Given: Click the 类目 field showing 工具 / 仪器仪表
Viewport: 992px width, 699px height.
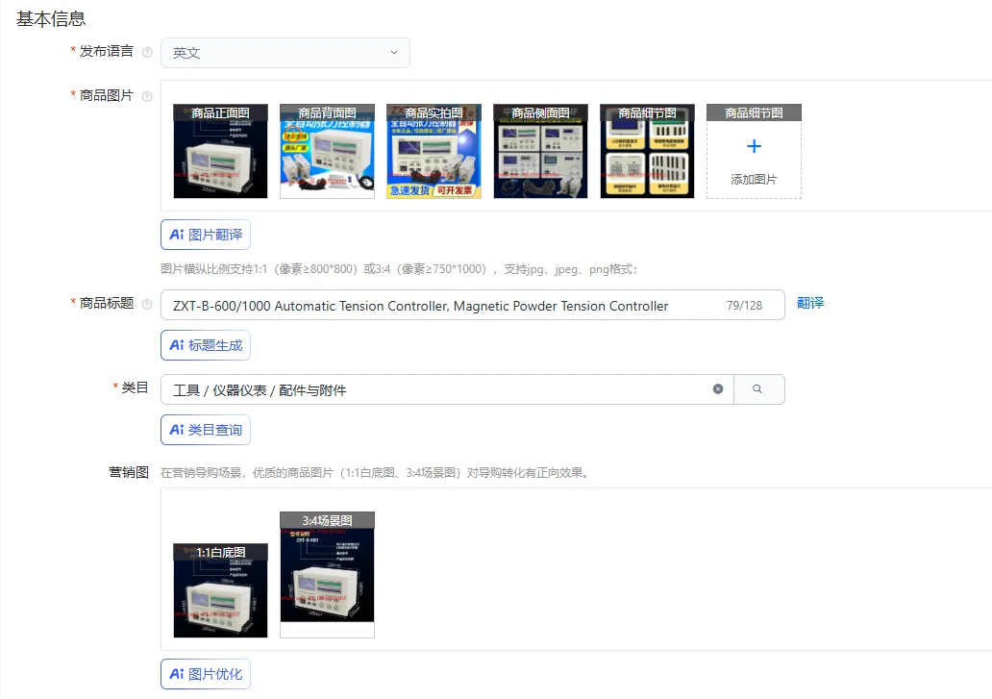Looking at the screenshot, I should [x=447, y=389].
